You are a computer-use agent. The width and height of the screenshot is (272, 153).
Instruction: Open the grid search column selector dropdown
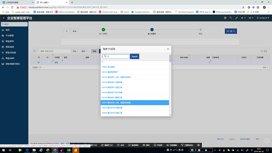click(x=35, y=51)
